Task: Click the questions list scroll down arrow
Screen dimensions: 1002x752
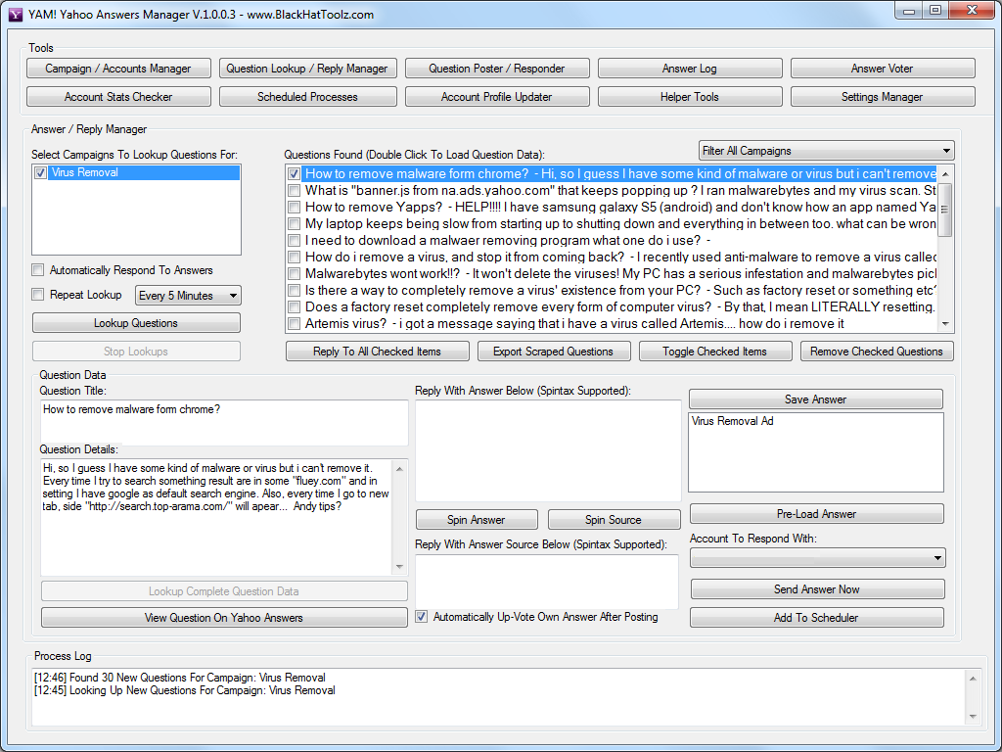Action: [945, 324]
